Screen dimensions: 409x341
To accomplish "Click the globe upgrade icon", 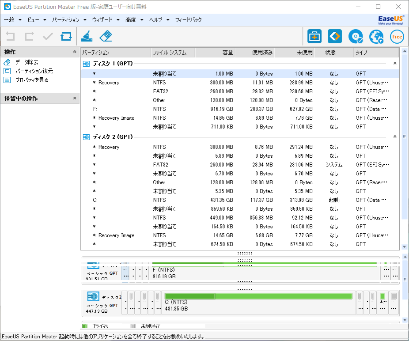I will (x=376, y=36).
